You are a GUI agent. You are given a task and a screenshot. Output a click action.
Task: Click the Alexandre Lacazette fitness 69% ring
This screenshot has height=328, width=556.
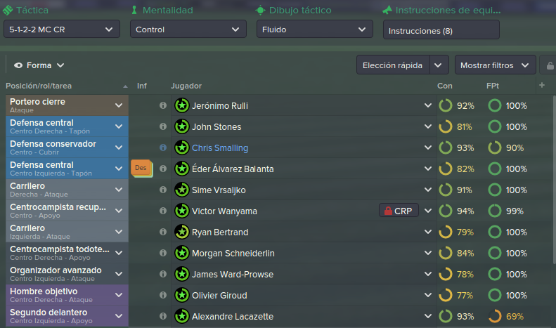click(495, 316)
